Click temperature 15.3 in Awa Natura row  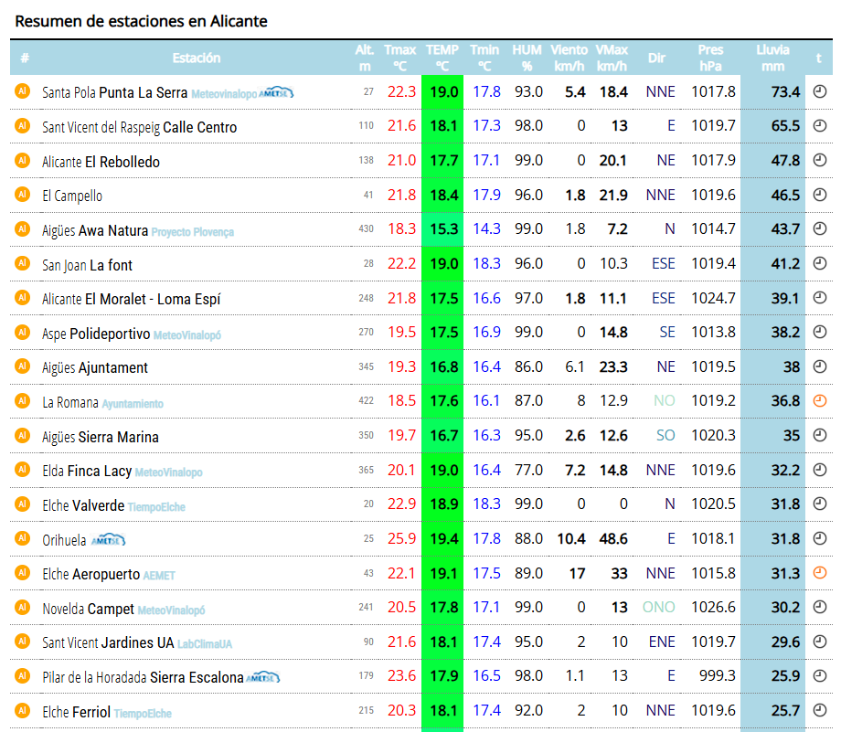(443, 229)
